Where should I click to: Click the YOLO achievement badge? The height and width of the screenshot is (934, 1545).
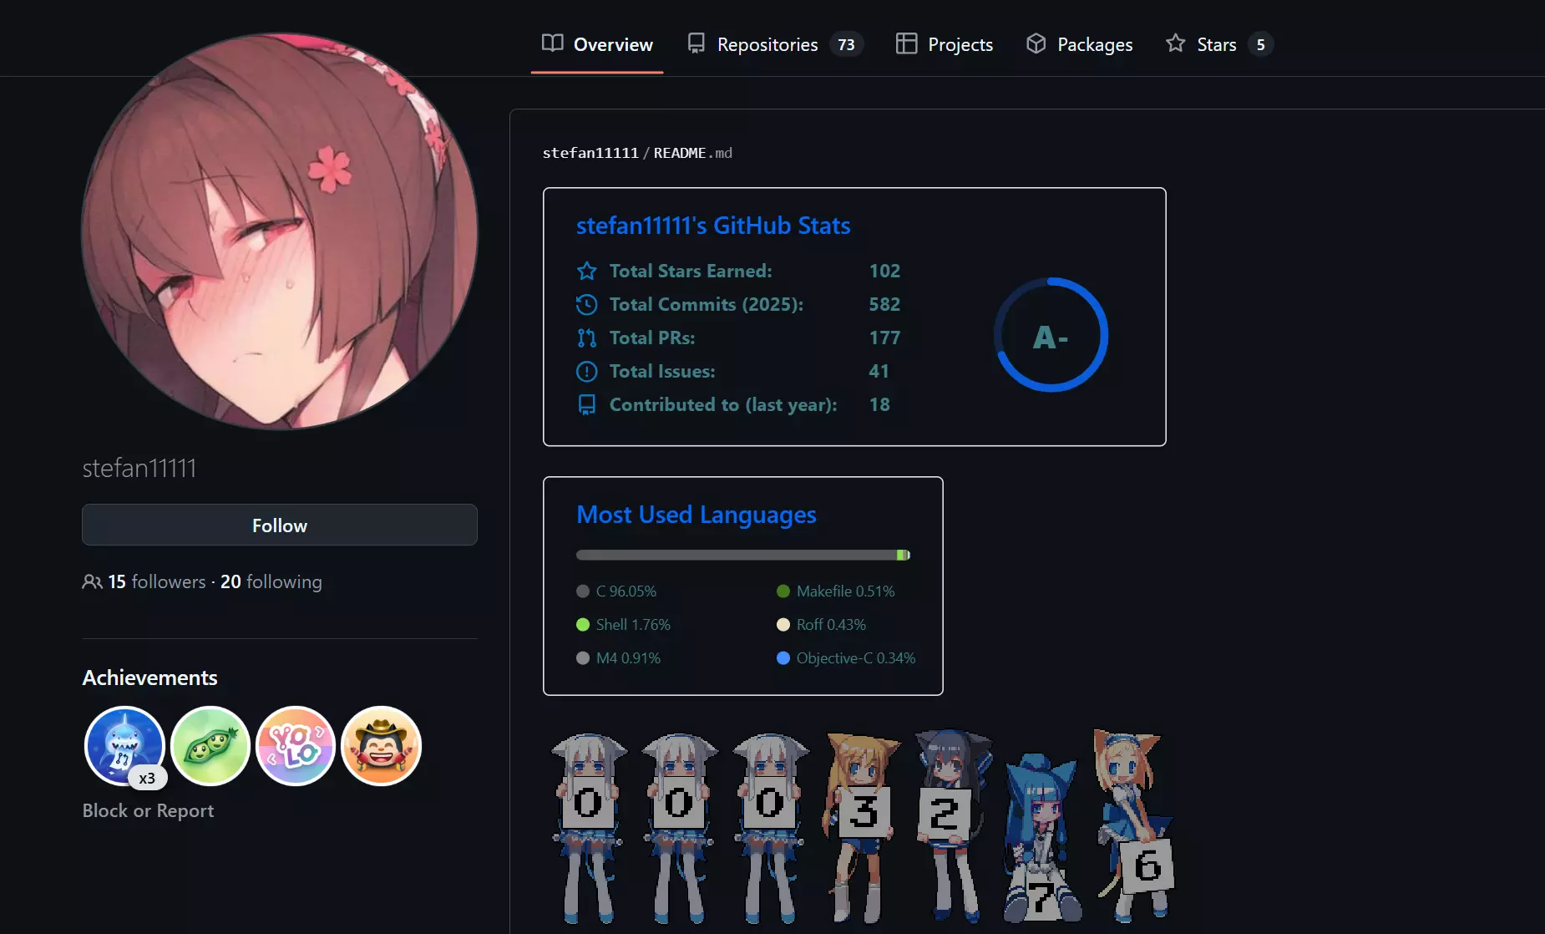pyautogui.click(x=296, y=746)
